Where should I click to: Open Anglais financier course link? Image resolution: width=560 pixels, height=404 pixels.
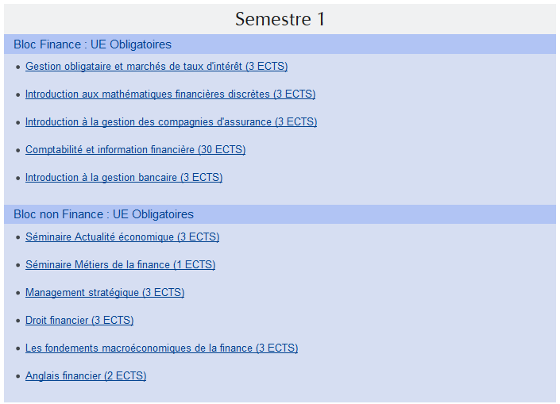[x=86, y=376]
